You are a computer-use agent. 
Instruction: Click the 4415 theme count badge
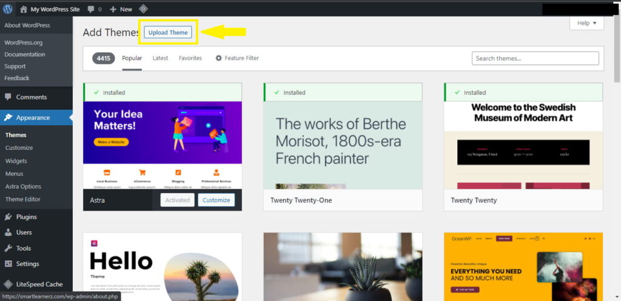[x=103, y=58]
